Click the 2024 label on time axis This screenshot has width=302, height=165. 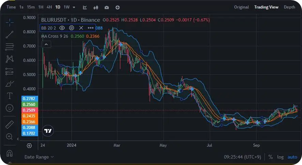pyautogui.click(x=72, y=145)
